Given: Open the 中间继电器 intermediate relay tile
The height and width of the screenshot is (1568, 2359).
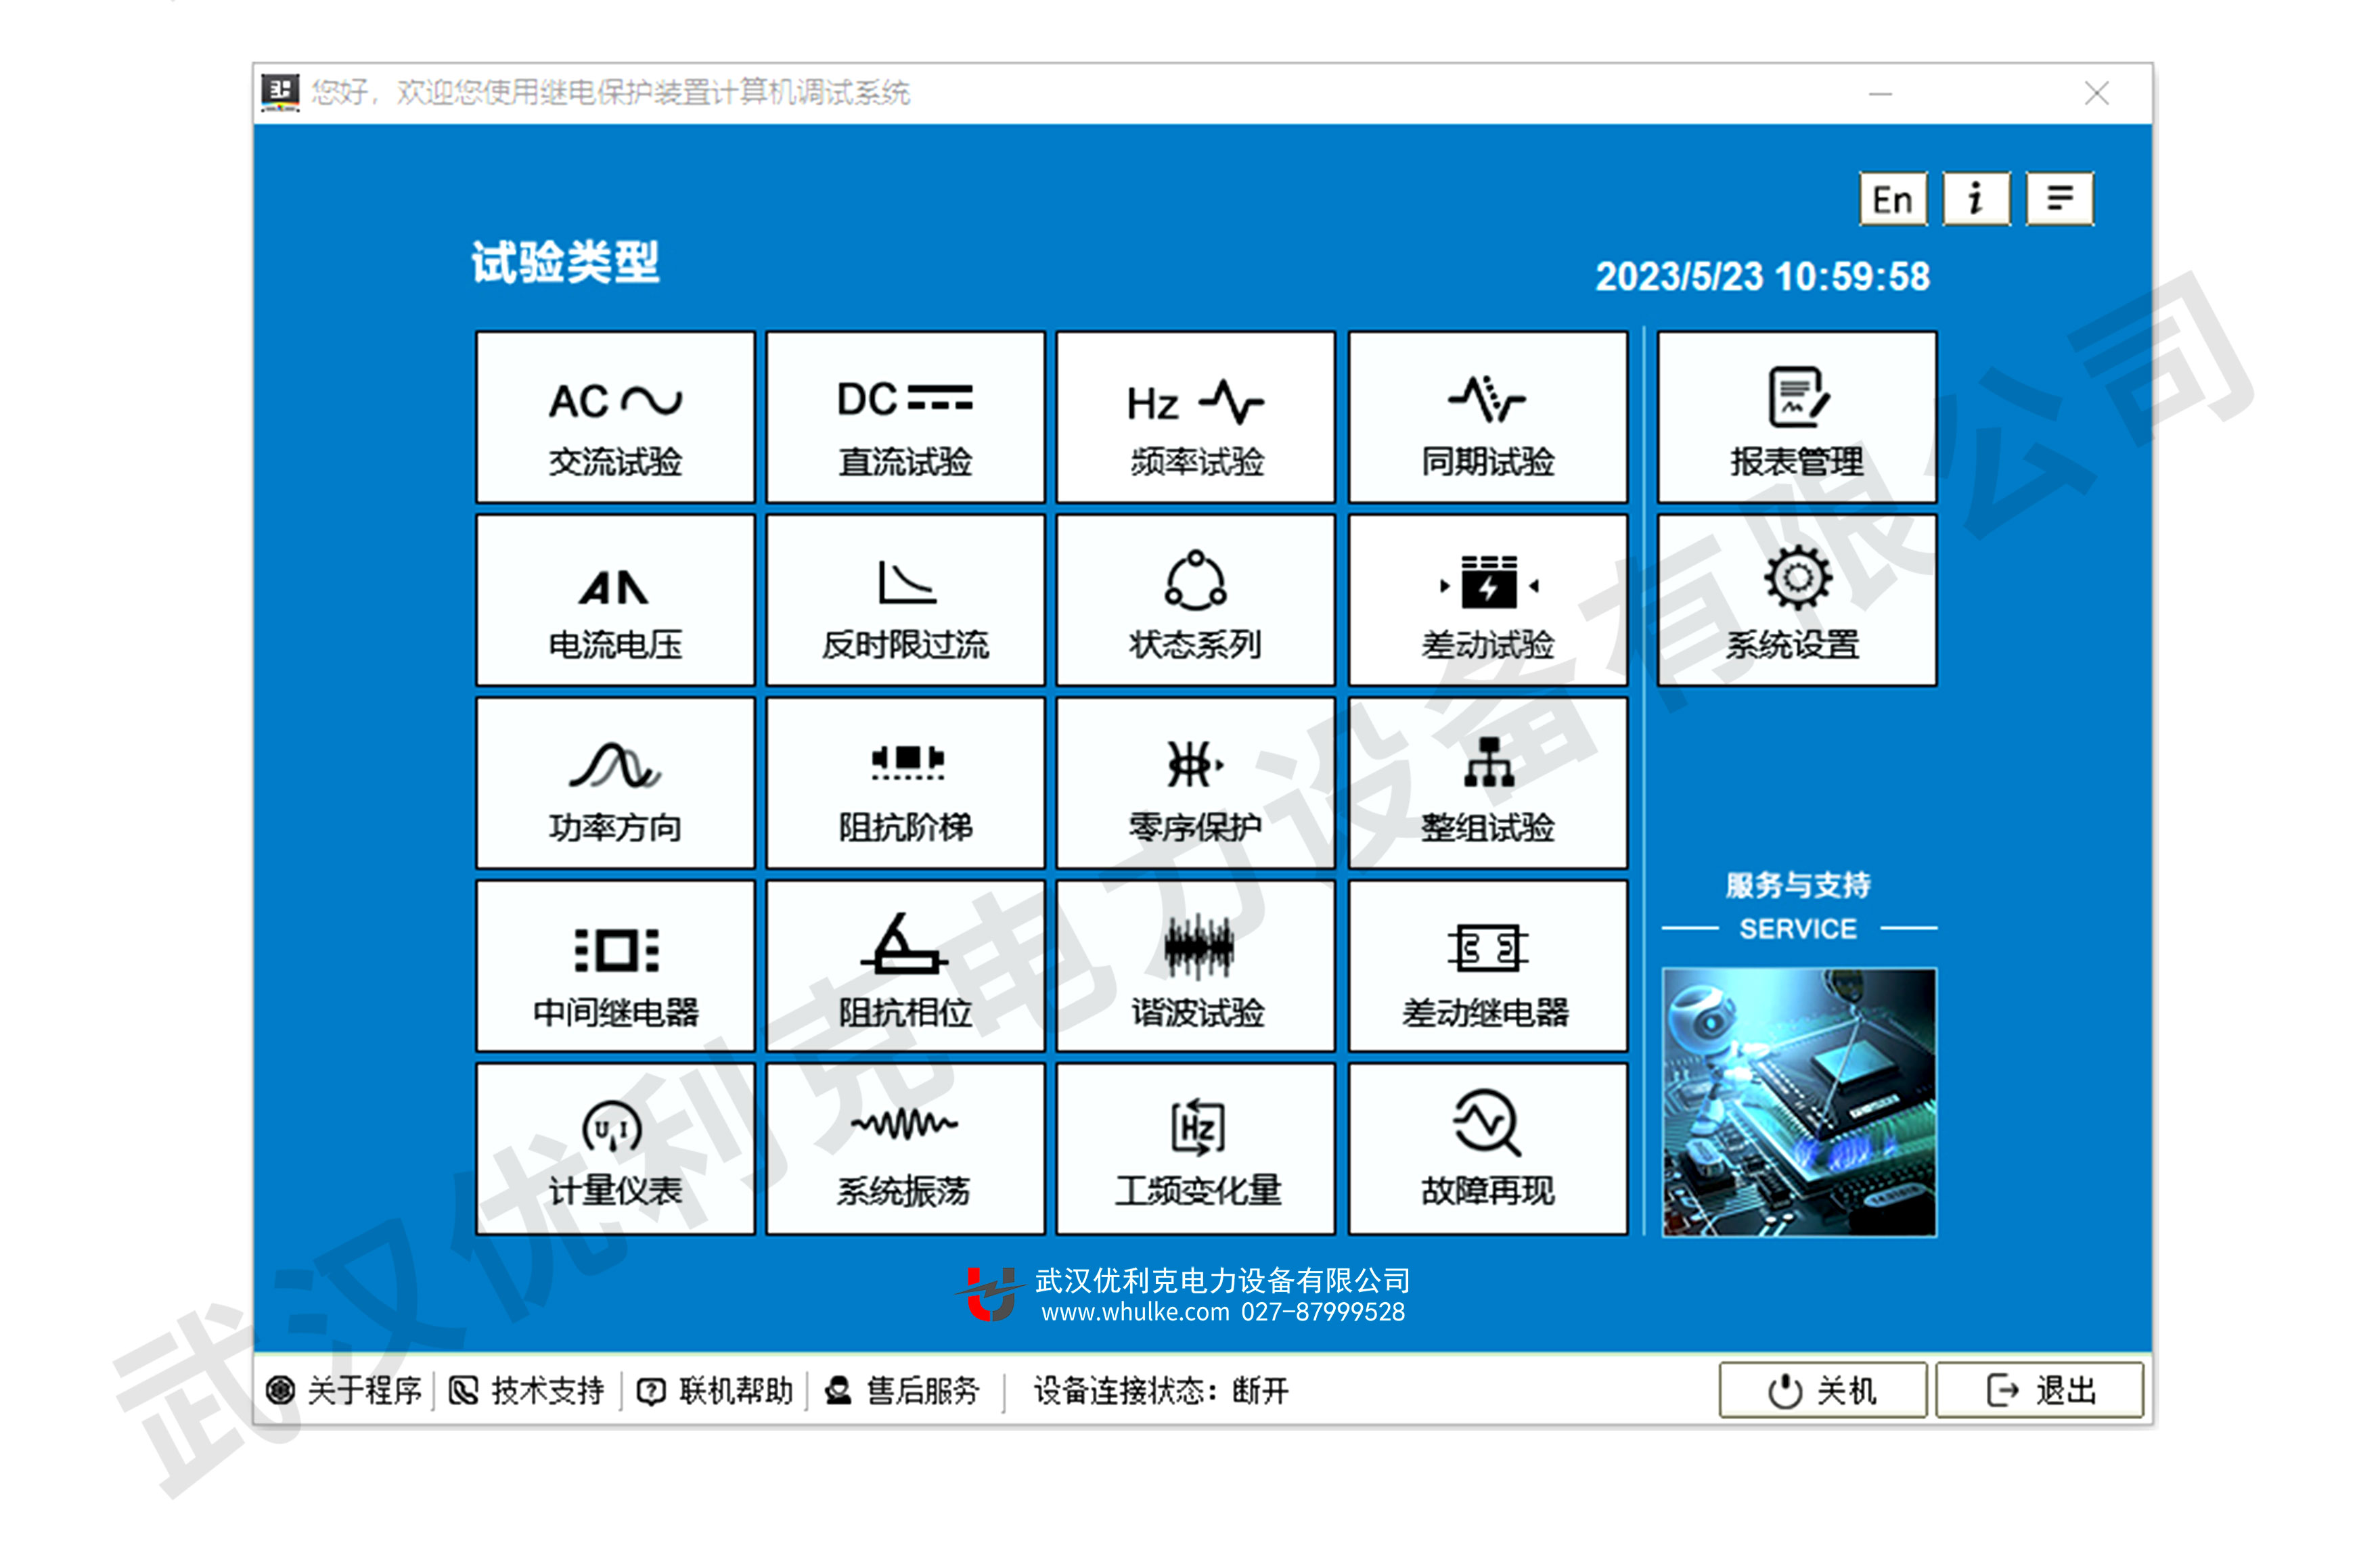Looking at the screenshot, I should (x=614, y=966).
